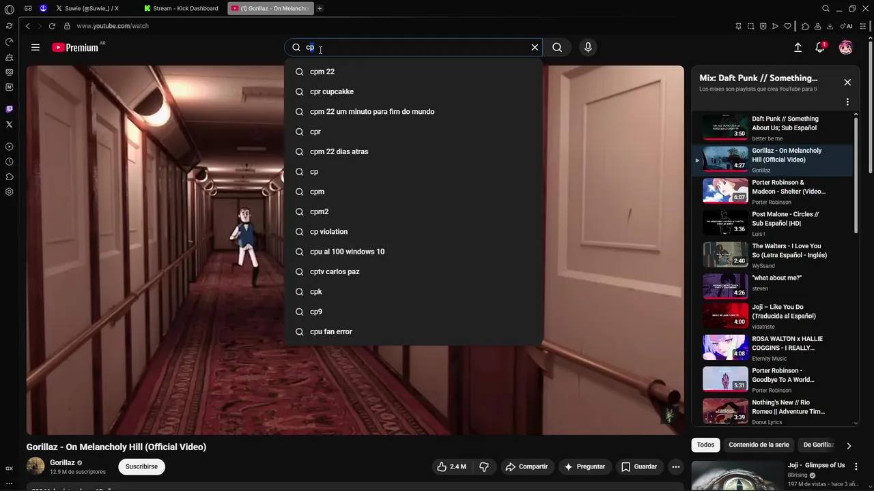The height and width of the screenshot is (491, 874).
Task: Open the ad blocker shield icon
Action: [x=763, y=27]
